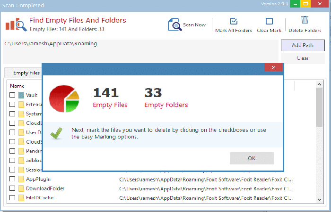
Task: Click the pie chart icon in dialog
Action: click(x=64, y=98)
